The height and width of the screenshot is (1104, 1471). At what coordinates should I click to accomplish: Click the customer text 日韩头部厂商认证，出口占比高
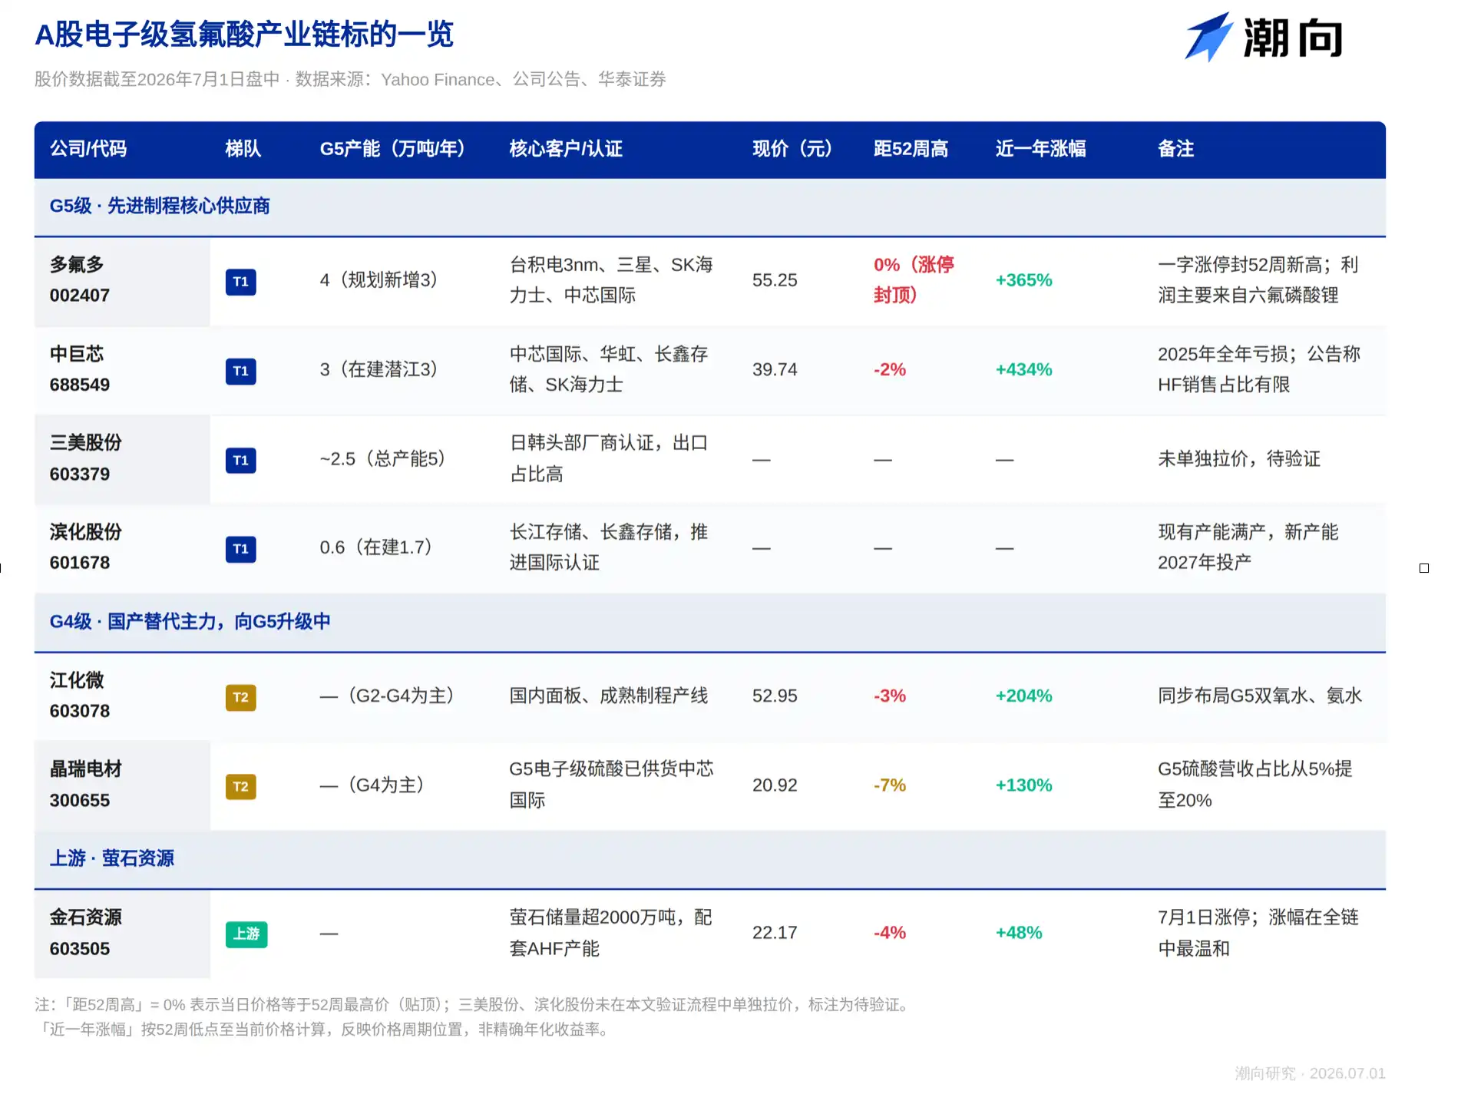(x=609, y=458)
